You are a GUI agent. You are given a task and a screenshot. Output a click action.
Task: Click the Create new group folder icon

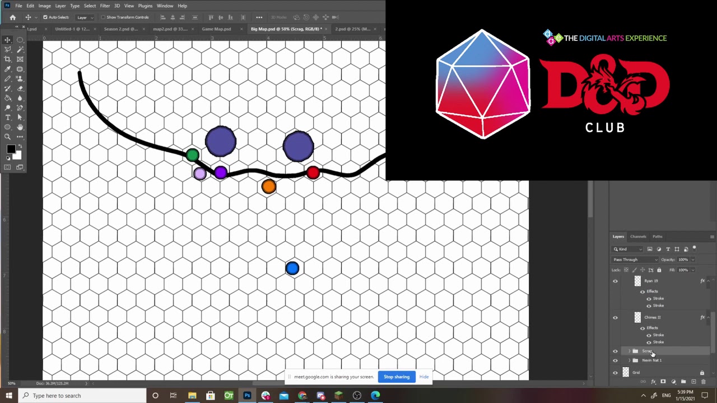point(683,382)
